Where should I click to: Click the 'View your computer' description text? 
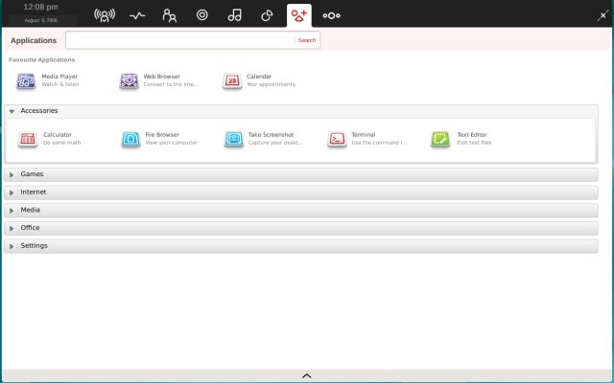(171, 143)
